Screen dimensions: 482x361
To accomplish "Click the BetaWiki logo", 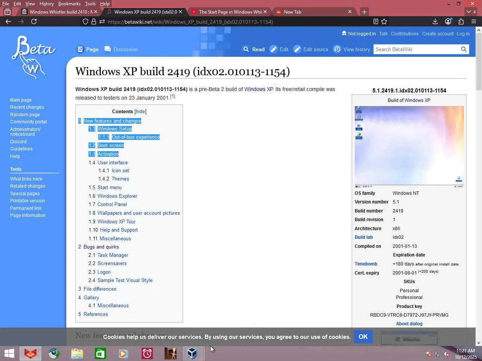I will pos(33,57).
